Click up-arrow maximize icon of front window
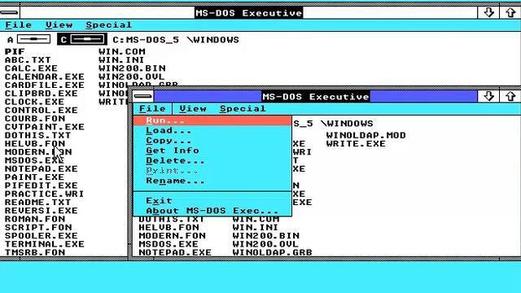 click(x=510, y=96)
